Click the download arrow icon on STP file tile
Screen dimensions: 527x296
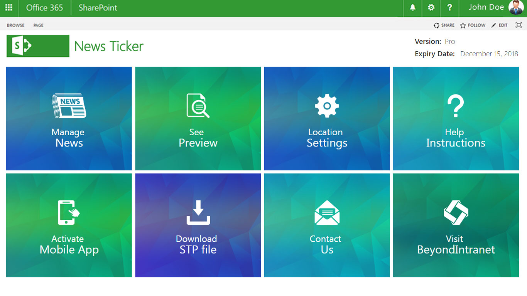(198, 212)
